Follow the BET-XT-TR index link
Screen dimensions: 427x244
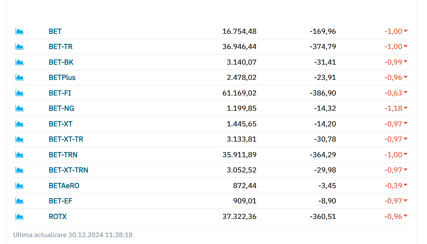[x=66, y=139]
